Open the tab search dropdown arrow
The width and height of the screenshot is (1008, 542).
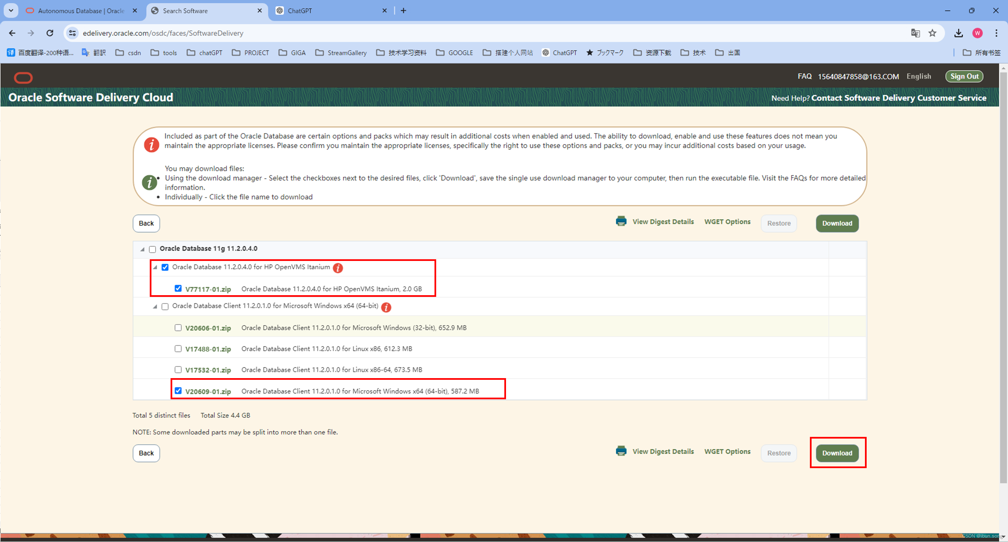coord(11,10)
